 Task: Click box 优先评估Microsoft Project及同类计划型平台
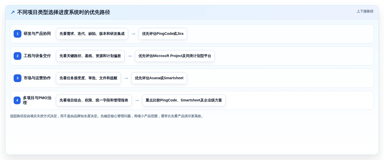point(175,56)
